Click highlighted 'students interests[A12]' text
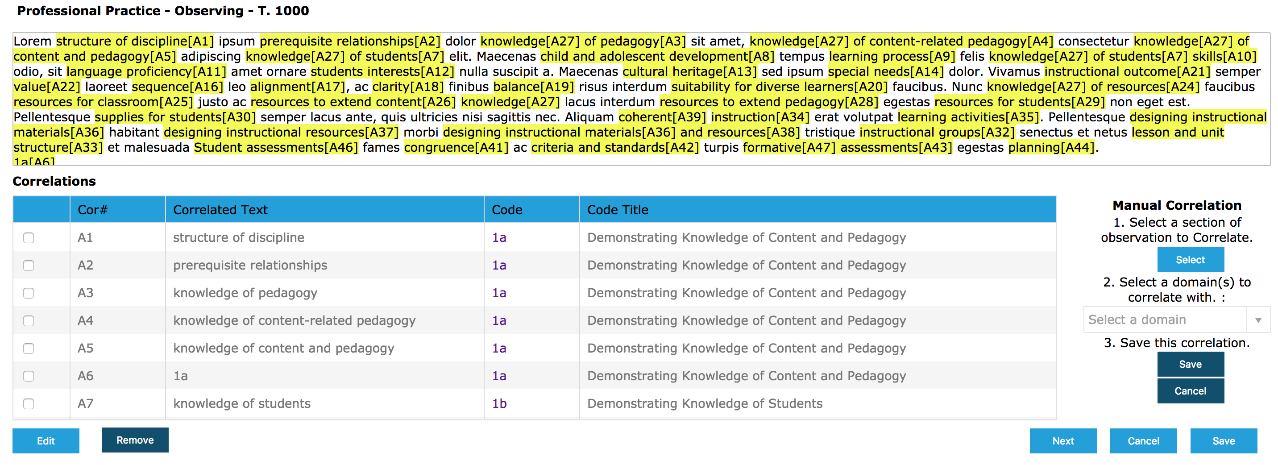1278x465 pixels. coord(382,72)
